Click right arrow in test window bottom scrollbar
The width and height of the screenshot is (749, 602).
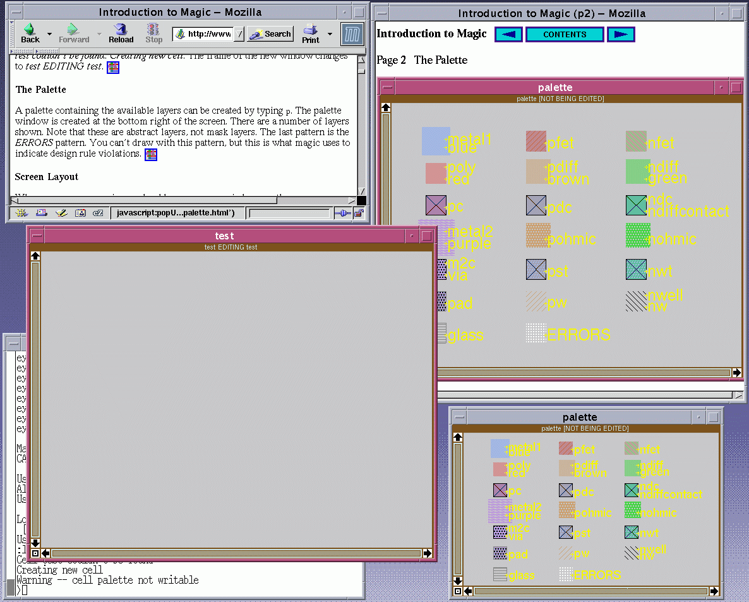[x=427, y=553]
